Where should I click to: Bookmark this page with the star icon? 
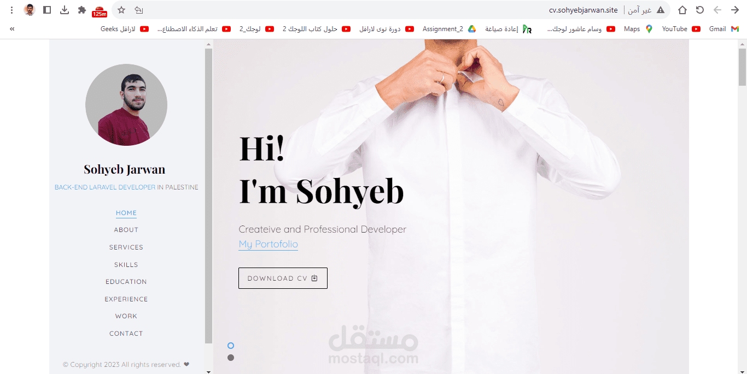[121, 10]
